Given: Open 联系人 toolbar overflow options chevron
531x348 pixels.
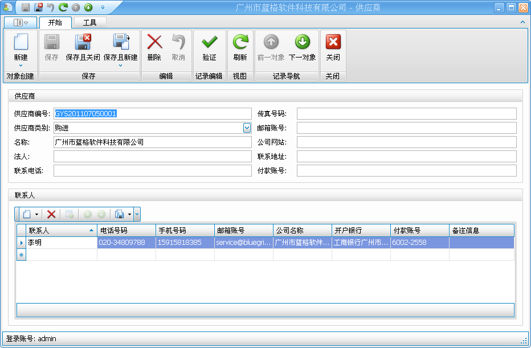Looking at the screenshot, I should click(137, 214).
